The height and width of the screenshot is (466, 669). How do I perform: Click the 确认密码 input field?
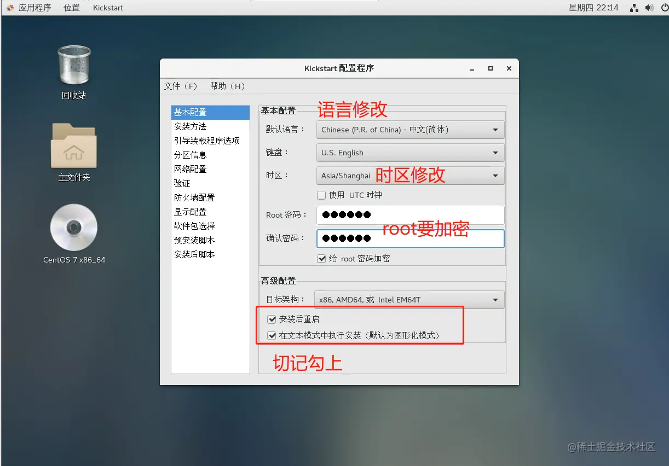coord(411,238)
